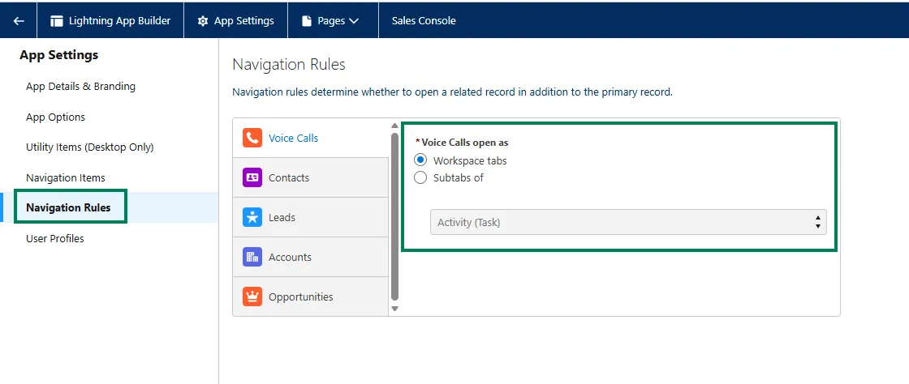Open User Profiles settings

[x=55, y=238]
